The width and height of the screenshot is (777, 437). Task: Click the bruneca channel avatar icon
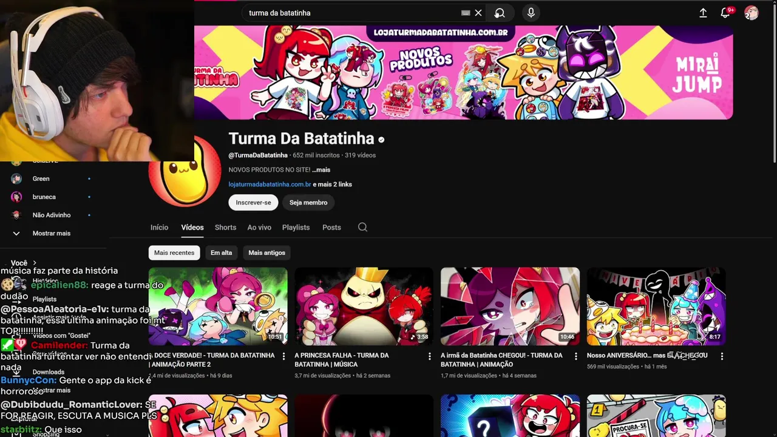click(16, 197)
